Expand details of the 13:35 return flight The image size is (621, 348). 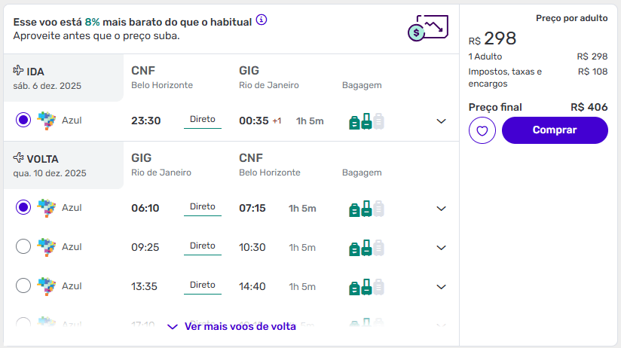tap(442, 286)
